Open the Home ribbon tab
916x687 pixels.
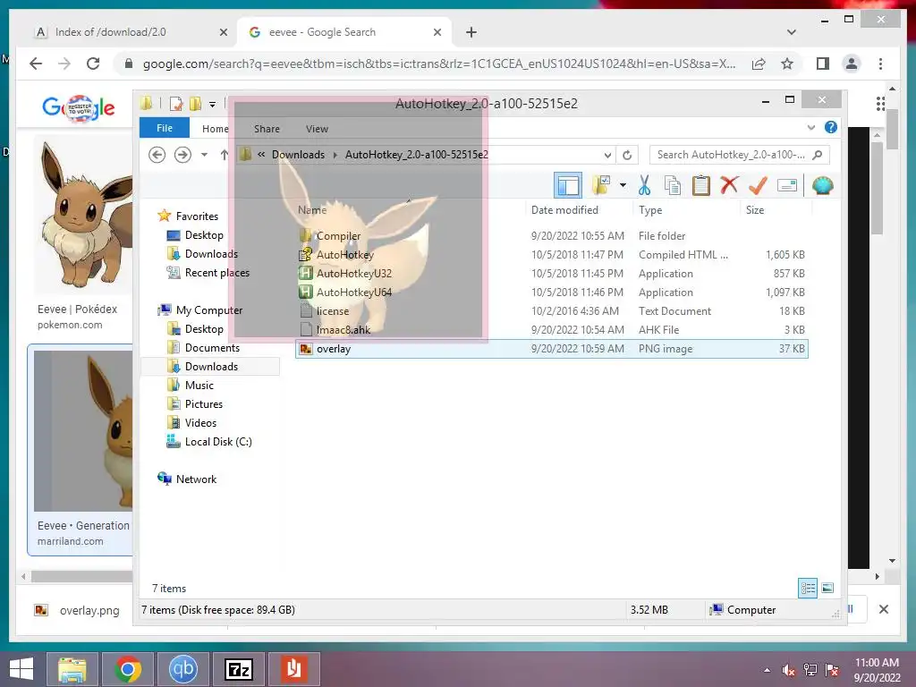pos(215,129)
